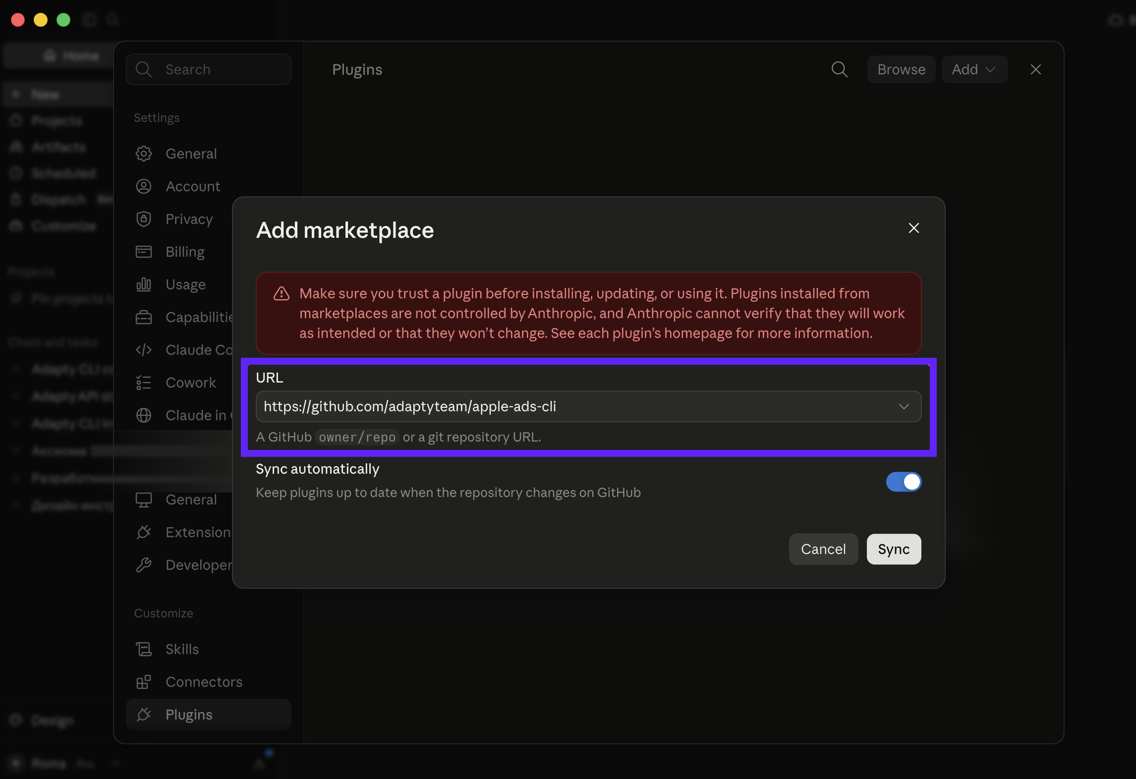Click the title bar search icon
Image resolution: width=1136 pixels, height=779 pixels.
coord(113,20)
